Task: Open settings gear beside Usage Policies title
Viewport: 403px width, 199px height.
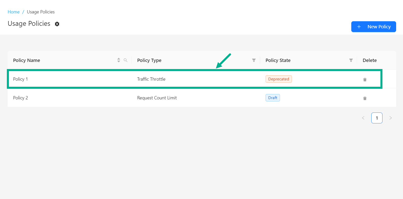Action: (x=57, y=24)
